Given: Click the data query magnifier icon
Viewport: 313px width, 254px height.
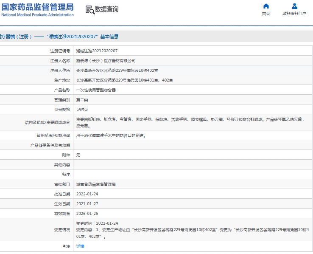Looking at the screenshot, I should 90,10.
